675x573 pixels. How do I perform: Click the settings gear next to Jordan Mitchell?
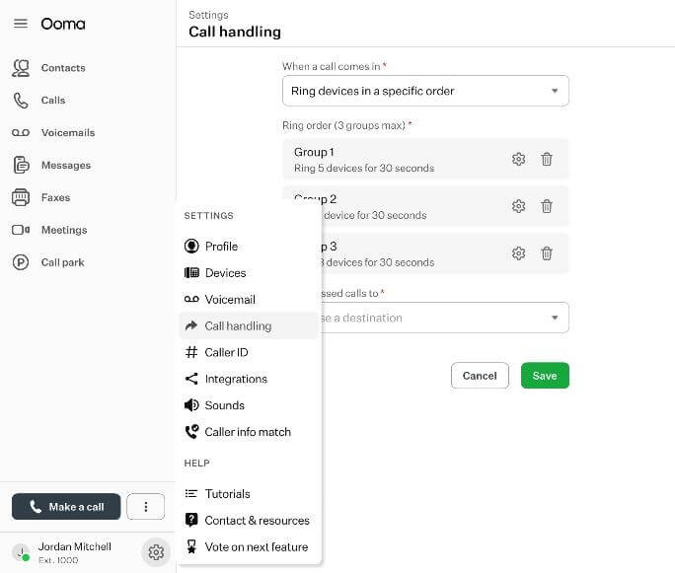[155, 552]
